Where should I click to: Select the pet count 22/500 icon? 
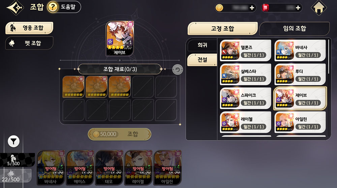(x=11, y=176)
